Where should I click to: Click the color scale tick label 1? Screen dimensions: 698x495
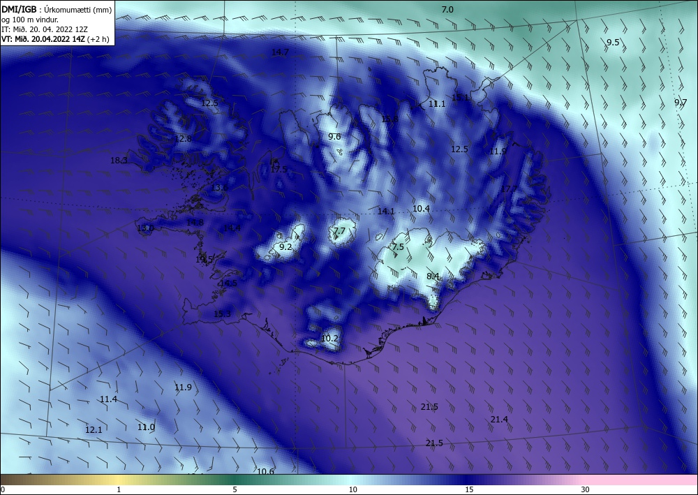(119, 490)
